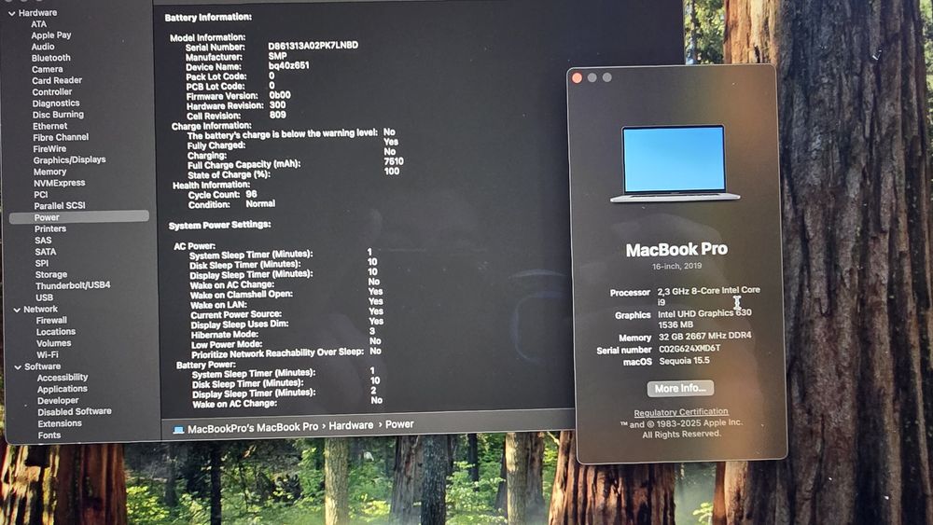Open the Printers entry
The width and height of the screenshot is (933, 525).
50,228
